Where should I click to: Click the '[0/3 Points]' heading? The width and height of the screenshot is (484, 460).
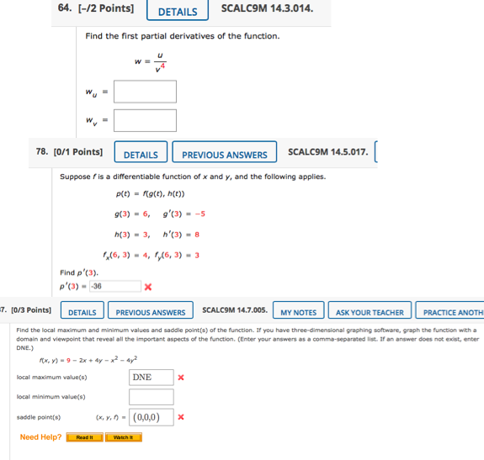31,310
